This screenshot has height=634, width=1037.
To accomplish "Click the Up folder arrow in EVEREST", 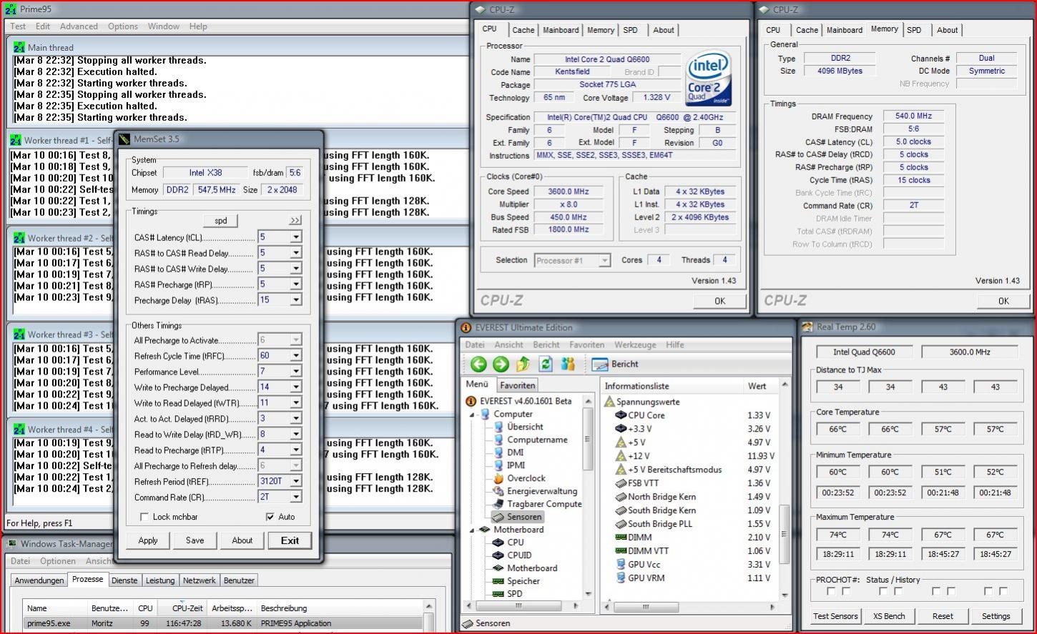I will 523,365.
